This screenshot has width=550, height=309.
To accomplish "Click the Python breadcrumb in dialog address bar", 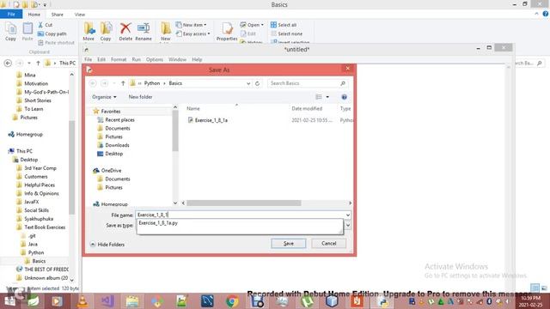I will 152,83.
